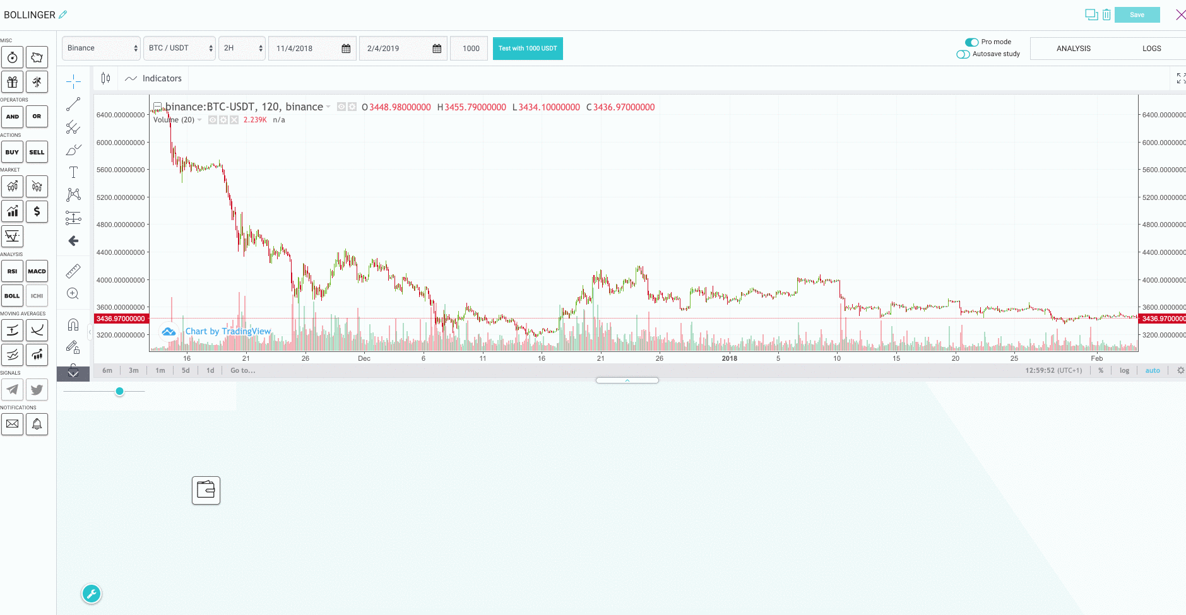This screenshot has height=615, width=1186.
Task: Select the rising bar chart market block
Action: [x=12, y=211]
